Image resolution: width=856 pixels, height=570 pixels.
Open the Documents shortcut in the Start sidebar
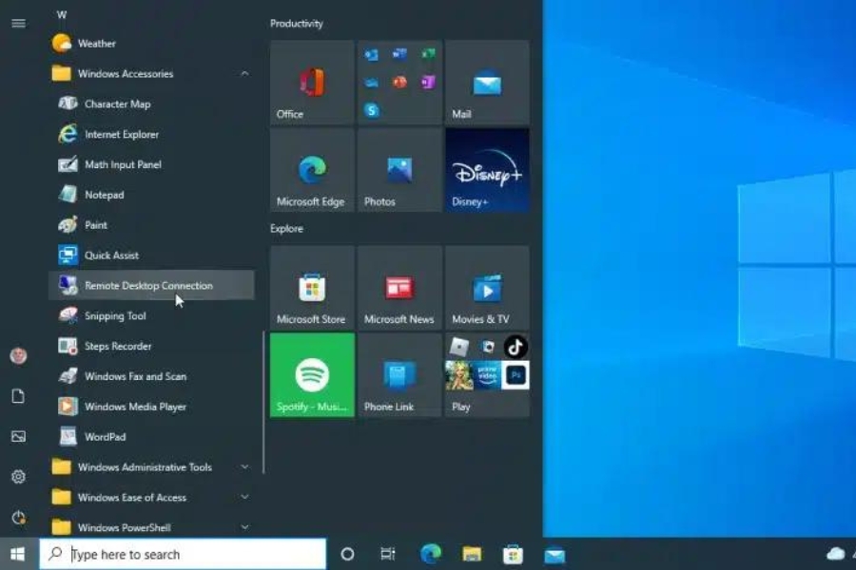[19, 396]
